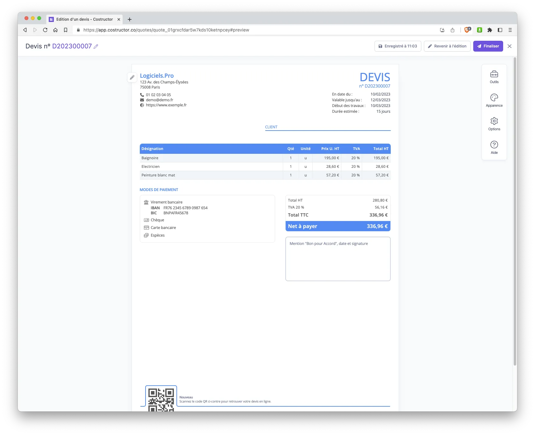Click the Prix U. HT column header
The width and height of the screenshot is (535, 435).
point(330,149)
